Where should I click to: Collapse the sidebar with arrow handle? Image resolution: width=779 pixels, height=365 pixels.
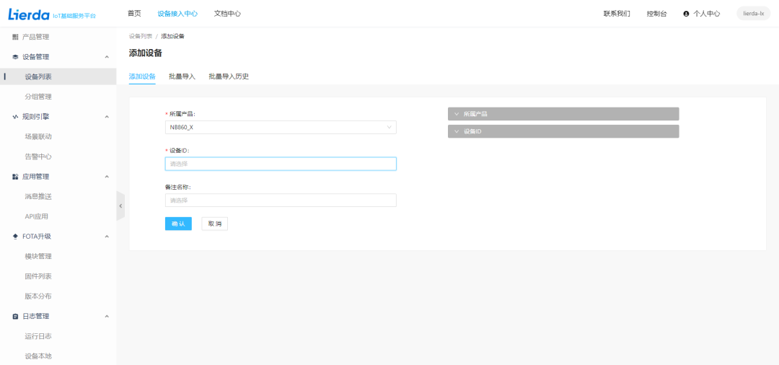pos(120,206)
